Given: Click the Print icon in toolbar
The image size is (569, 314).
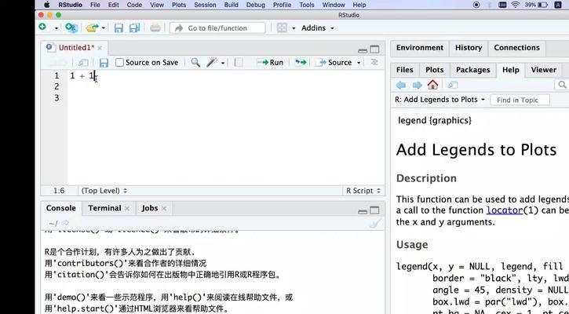Looking at the screenshot, I should coord(155,27).
